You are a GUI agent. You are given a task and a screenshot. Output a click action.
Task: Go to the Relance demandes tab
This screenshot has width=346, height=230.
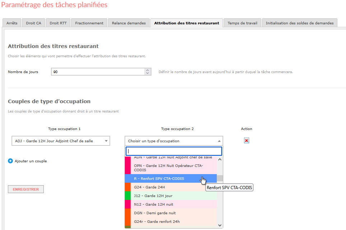pos(129,23)
